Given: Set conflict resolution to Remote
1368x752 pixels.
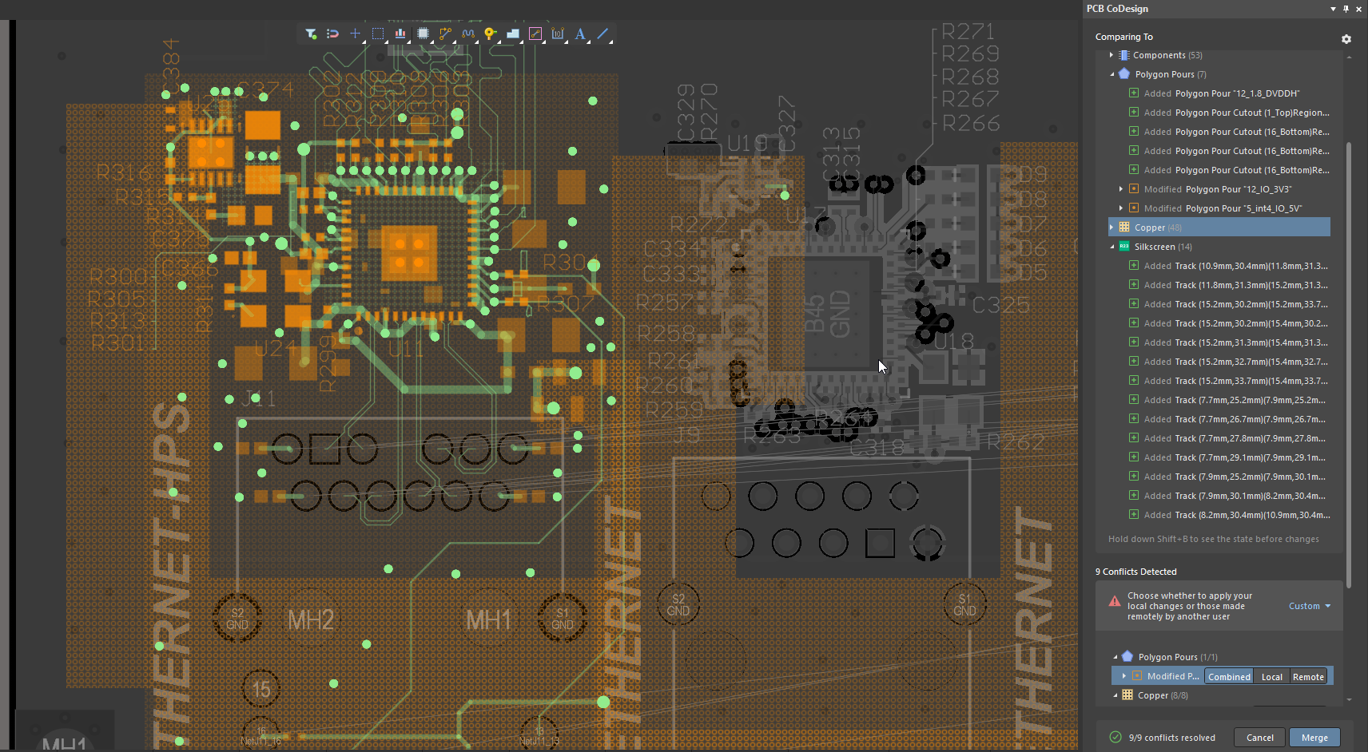Looking at the screenshot, I should click(x=1308, y=677).
